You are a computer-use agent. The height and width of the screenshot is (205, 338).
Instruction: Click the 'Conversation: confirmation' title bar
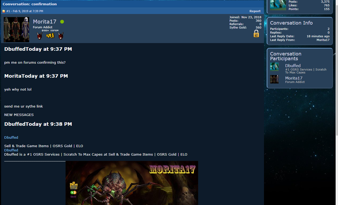(x=132, y=4)
